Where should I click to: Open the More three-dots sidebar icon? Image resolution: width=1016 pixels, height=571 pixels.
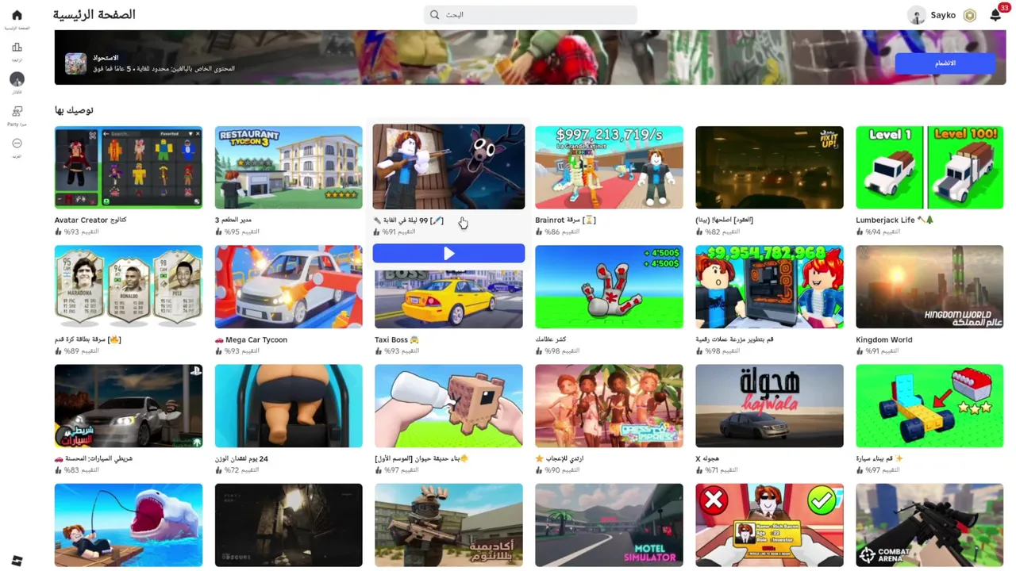17,144
